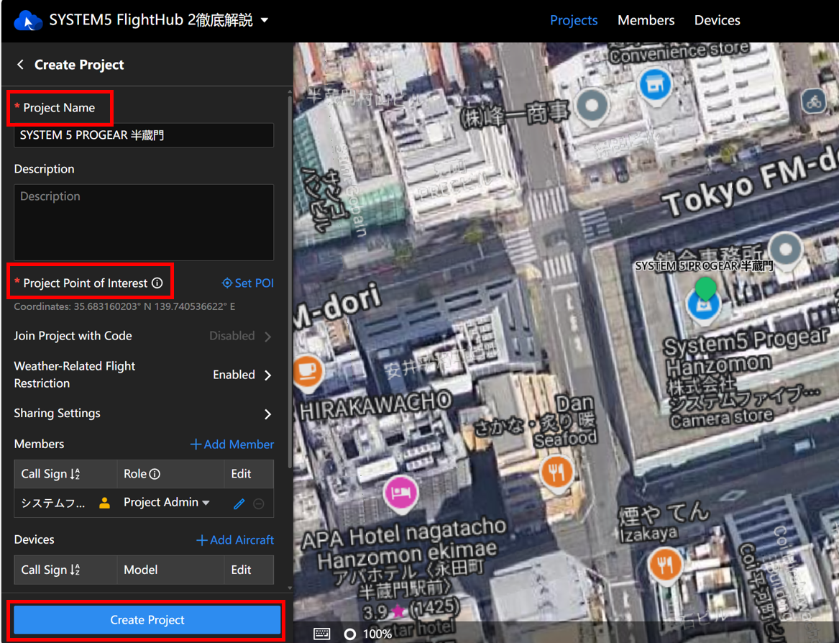Image resolution: width=839 pixels, height=643 pixels.
Task: Remove the member using minus icon
Action: click(258, 503)
